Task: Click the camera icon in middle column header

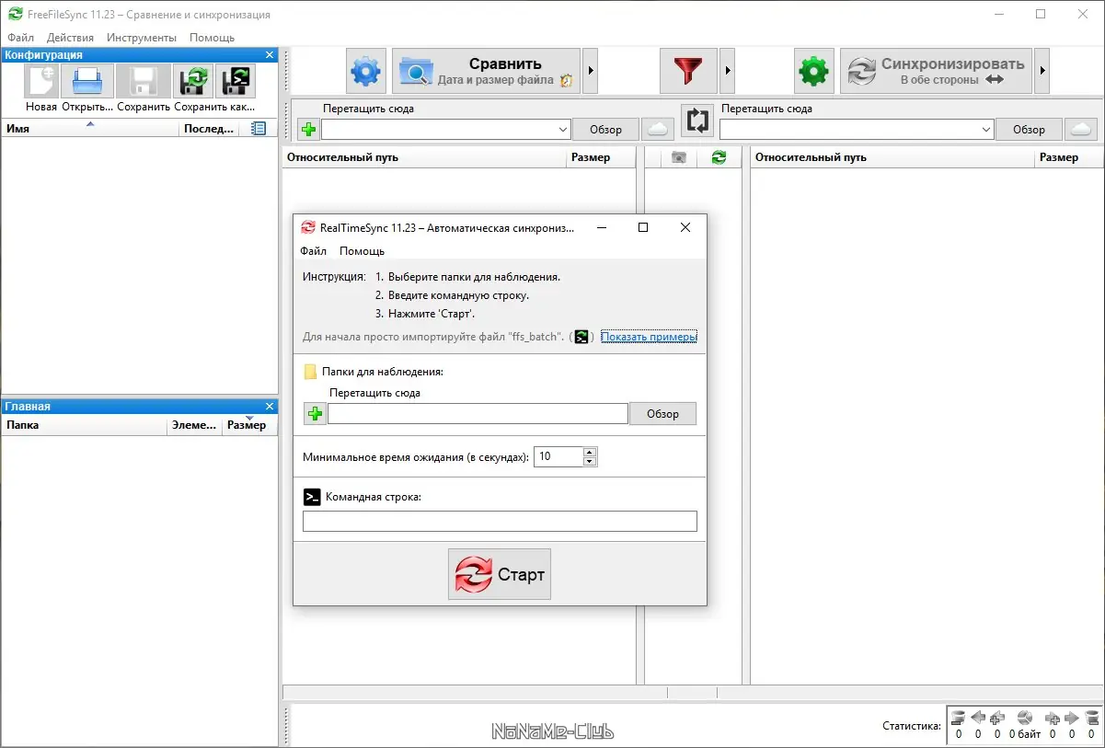Action: [679, 157]
